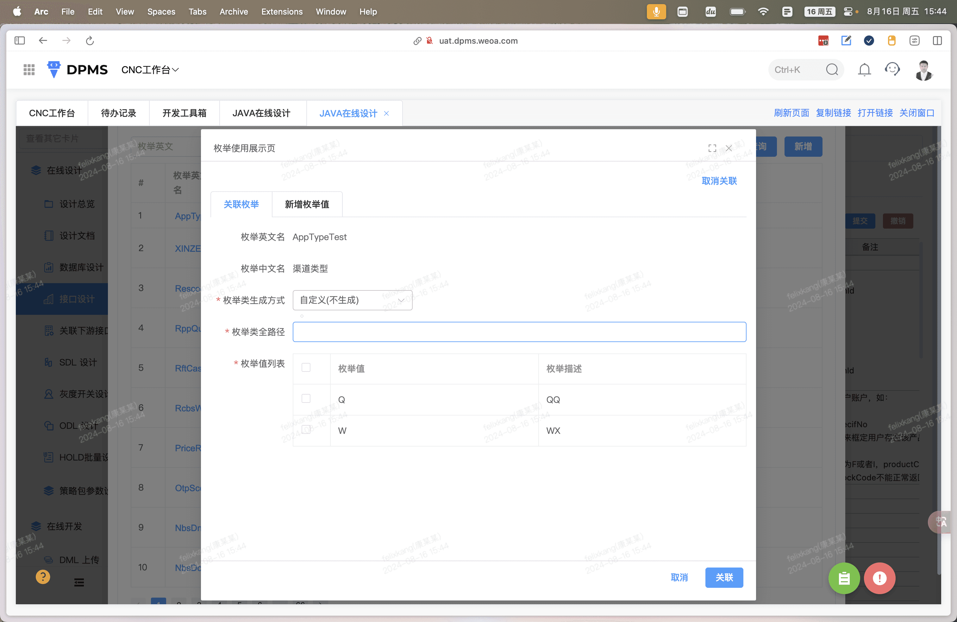Image resolution: width=957 pixels, height=622 pixels.
Task: Click the 取消关联 link
Action: (719, 181)
